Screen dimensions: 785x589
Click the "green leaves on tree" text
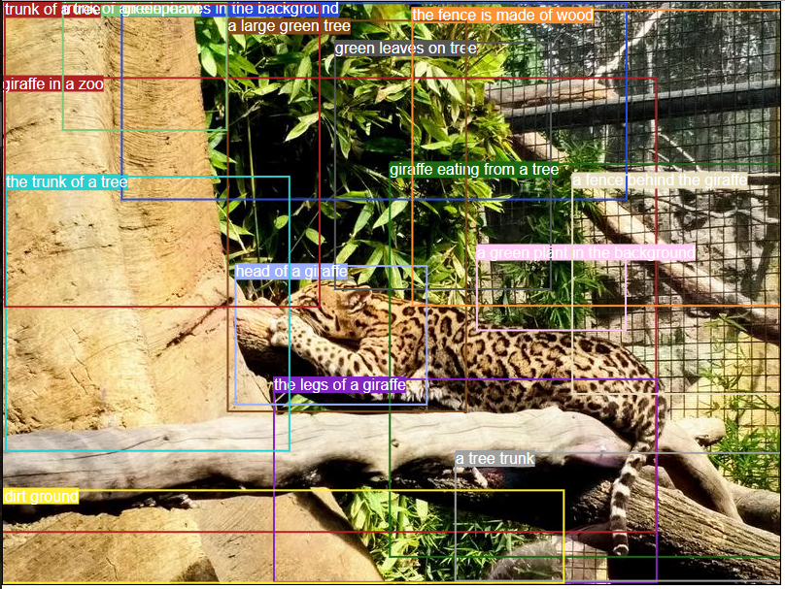click(x=405, y=45)
